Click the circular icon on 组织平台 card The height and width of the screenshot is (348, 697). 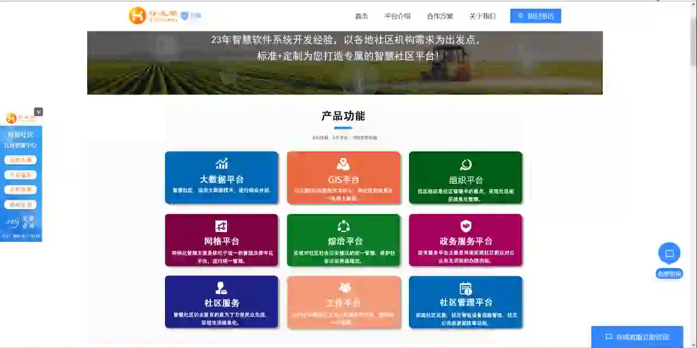pyautogui.click(x=466, y=164)
